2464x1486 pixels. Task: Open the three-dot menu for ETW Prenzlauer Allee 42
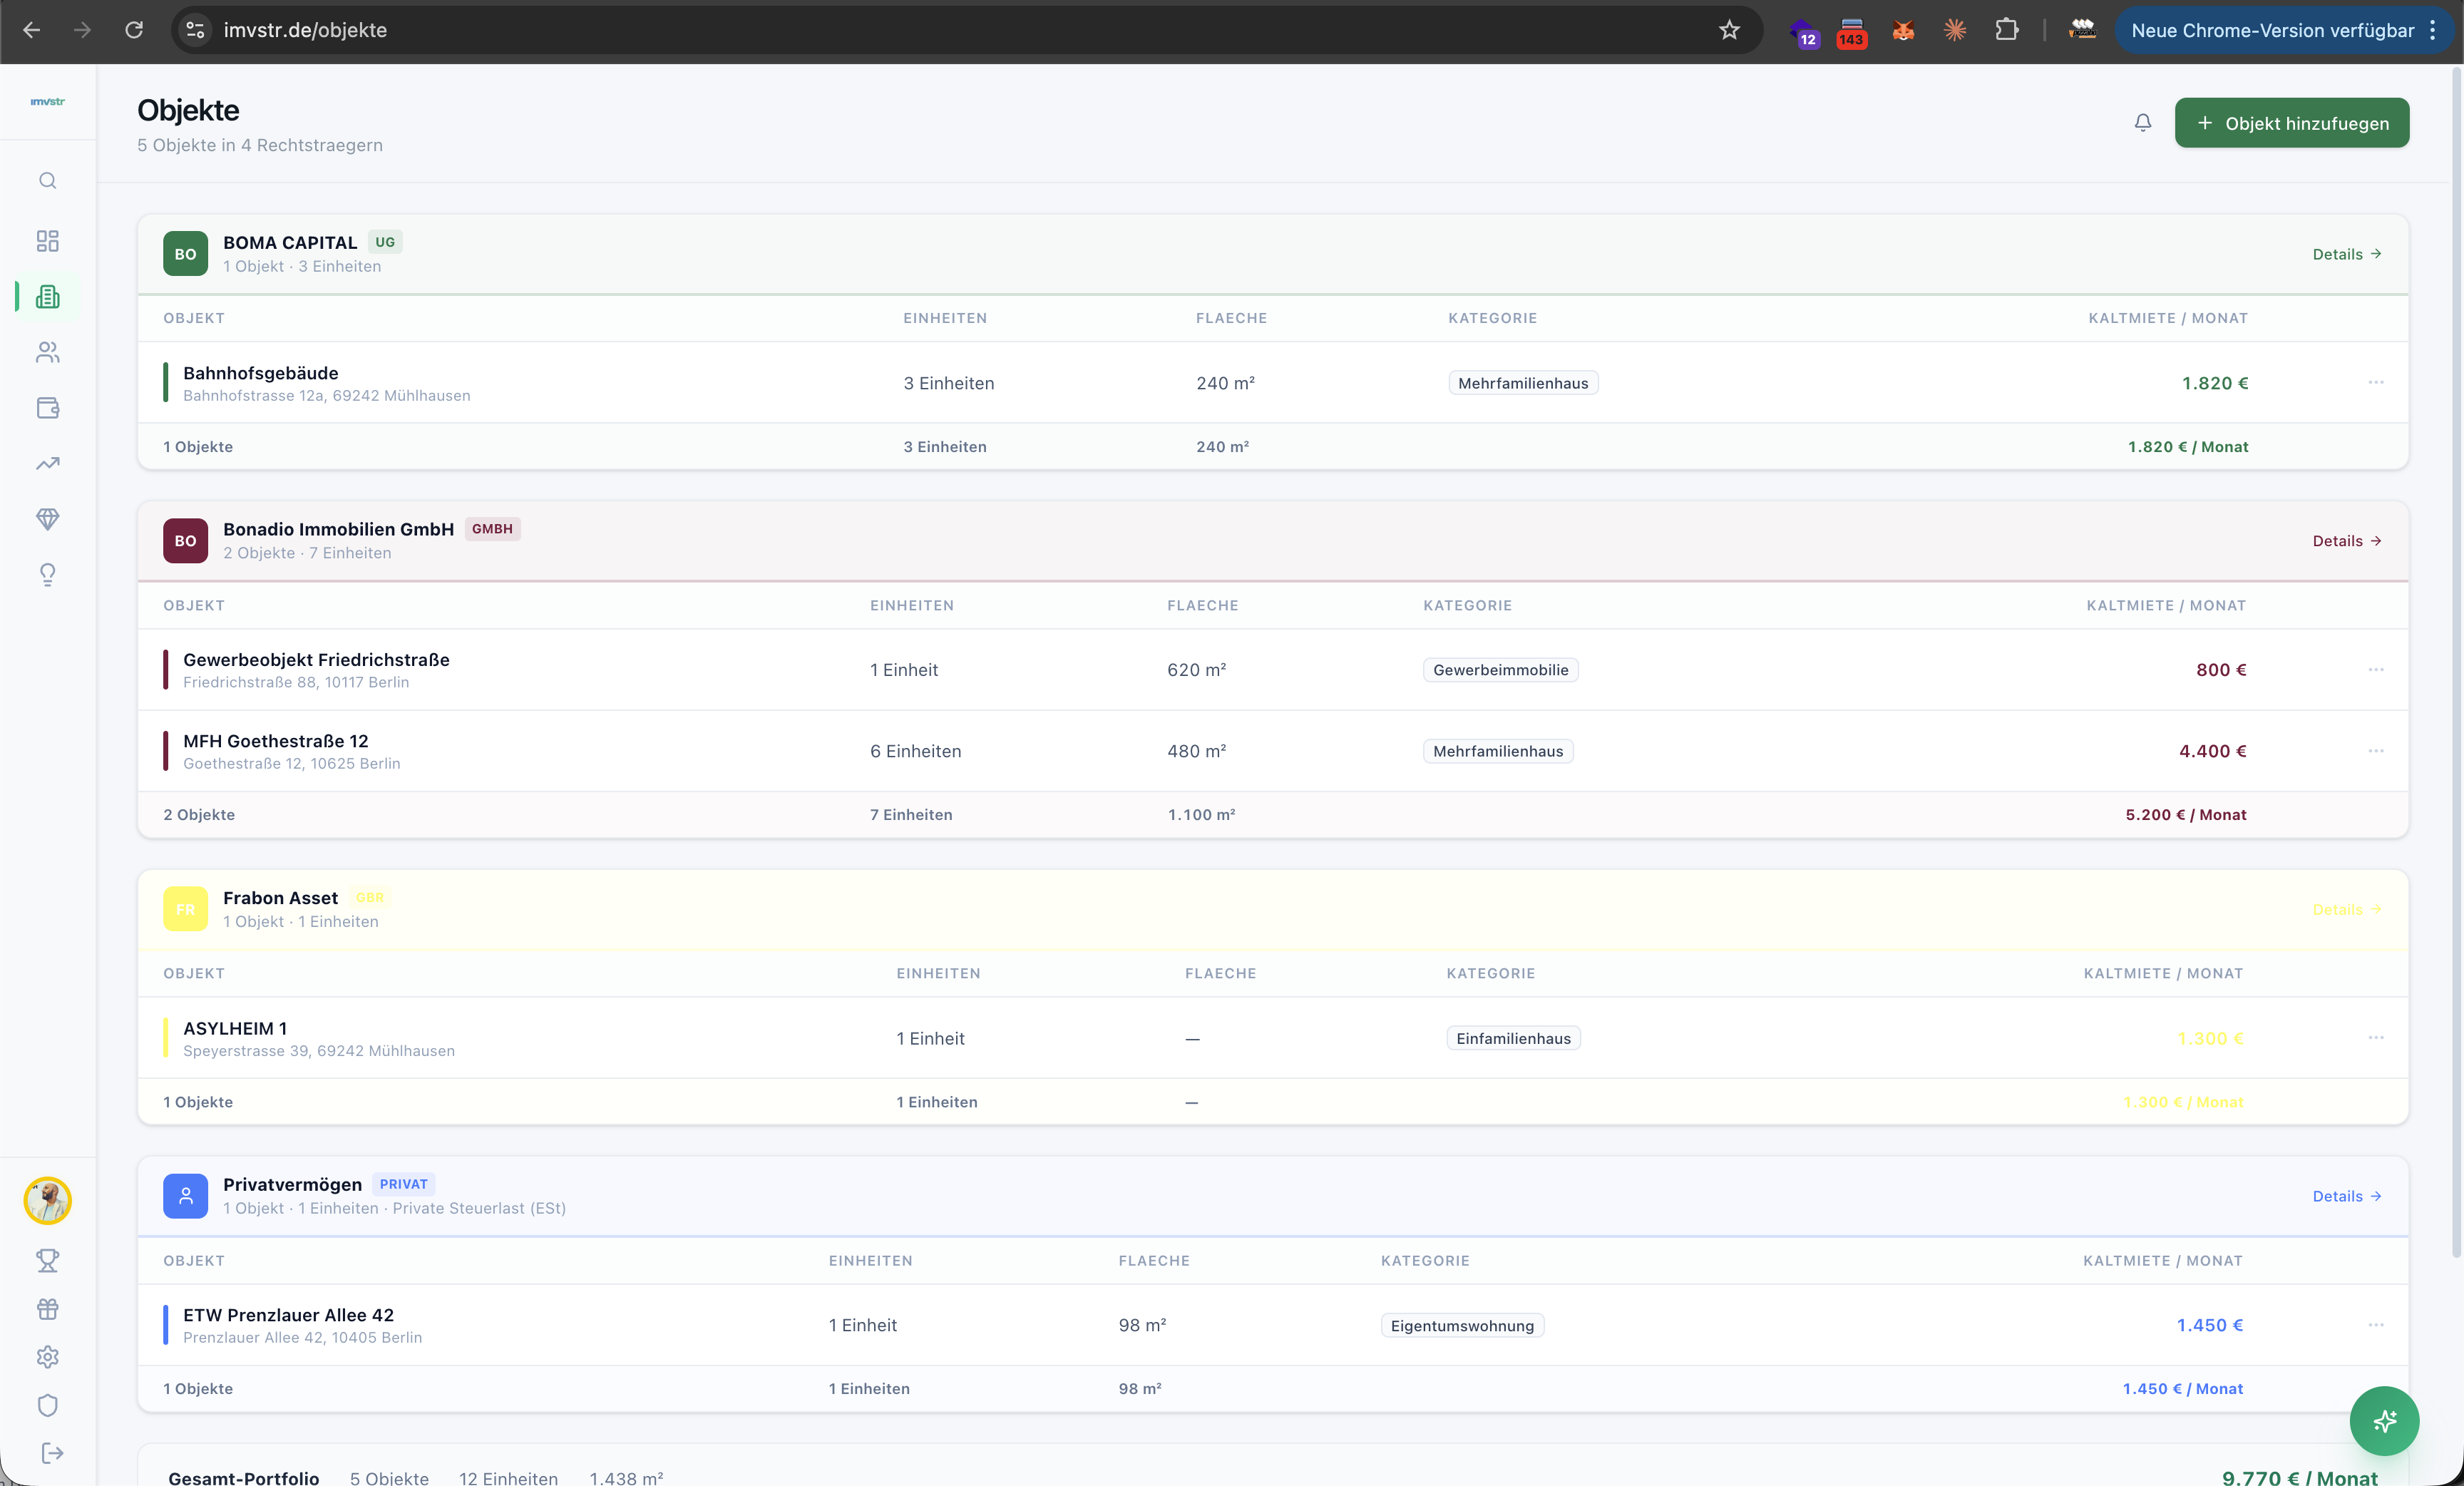tap(2376, 1325)
